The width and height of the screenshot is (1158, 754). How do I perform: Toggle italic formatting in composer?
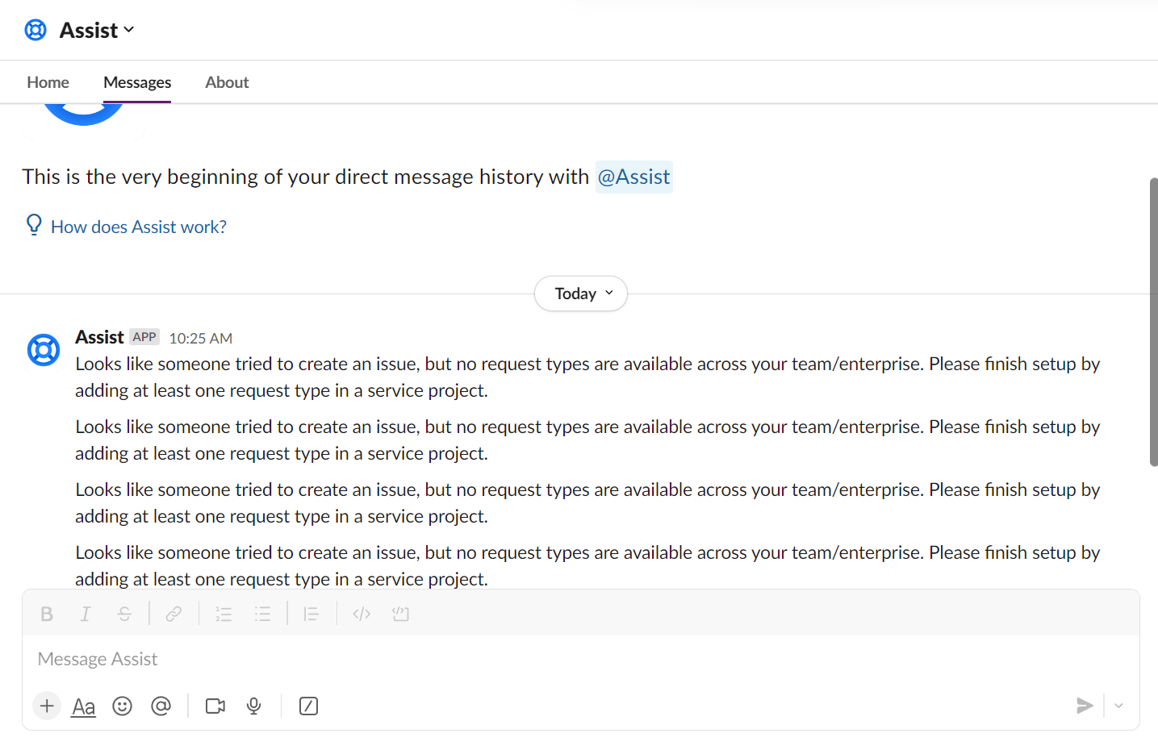[86, 614]
